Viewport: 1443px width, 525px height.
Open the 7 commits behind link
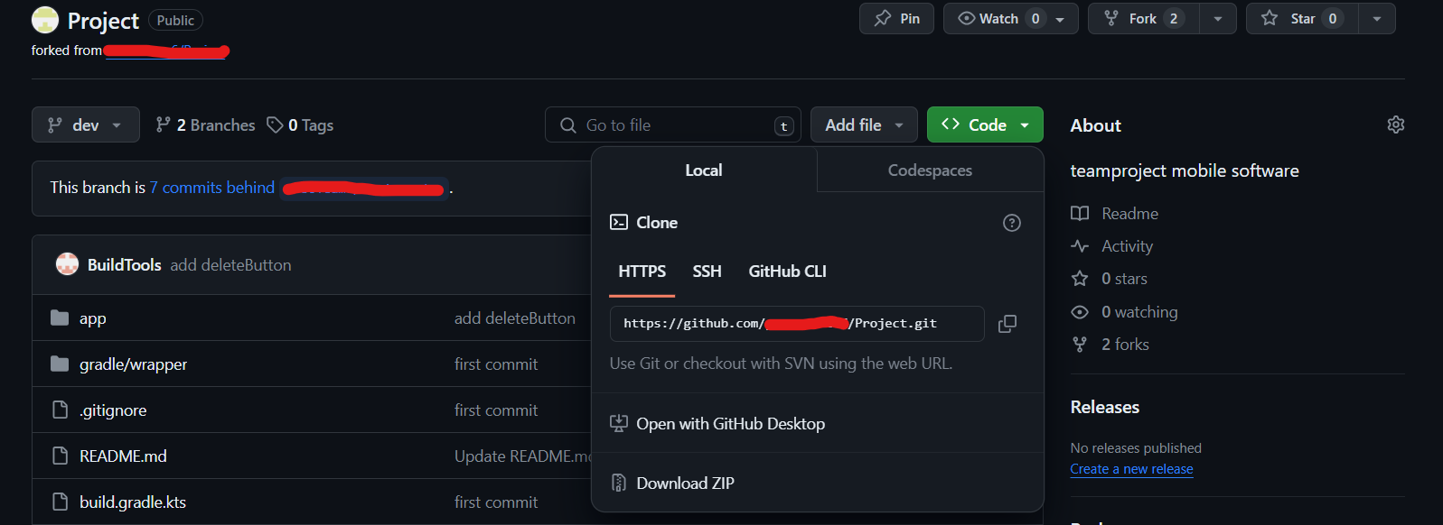tap(212, 188)
